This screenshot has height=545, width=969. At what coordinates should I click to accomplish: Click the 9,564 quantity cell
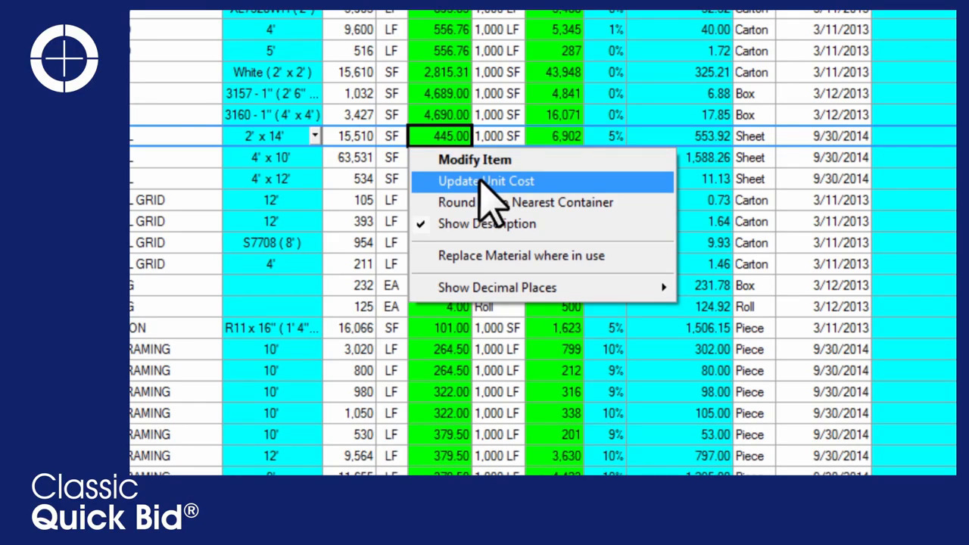[350, 456]
